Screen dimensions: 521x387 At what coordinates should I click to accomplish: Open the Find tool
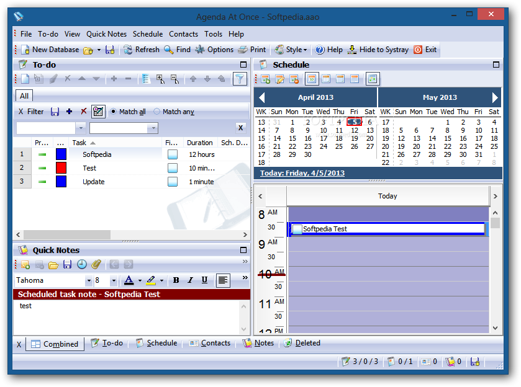(x=178, y=50)
